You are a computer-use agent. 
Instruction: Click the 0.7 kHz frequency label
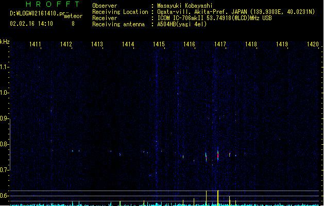(4, 170)
